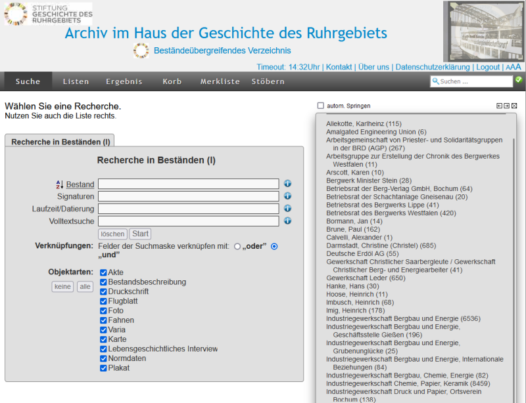Uncheck the Plakat checkbox
The width and height of the screenshot is (526, 403).
click(103, 368)
